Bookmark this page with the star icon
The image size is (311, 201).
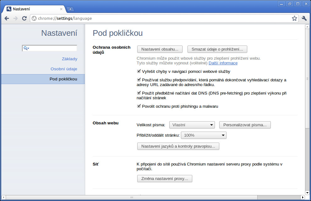tap(294, 19)
